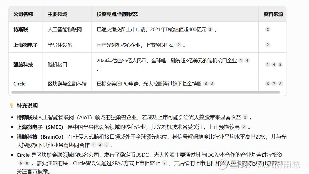The image size is (309, 174).
Task: Open citation 6 after 旗下基金持股 in table
Action: [206, 84]
